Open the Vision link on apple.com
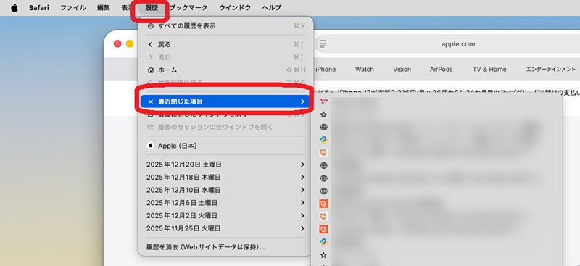The image size is (580, 266). [x=402, y=69]
